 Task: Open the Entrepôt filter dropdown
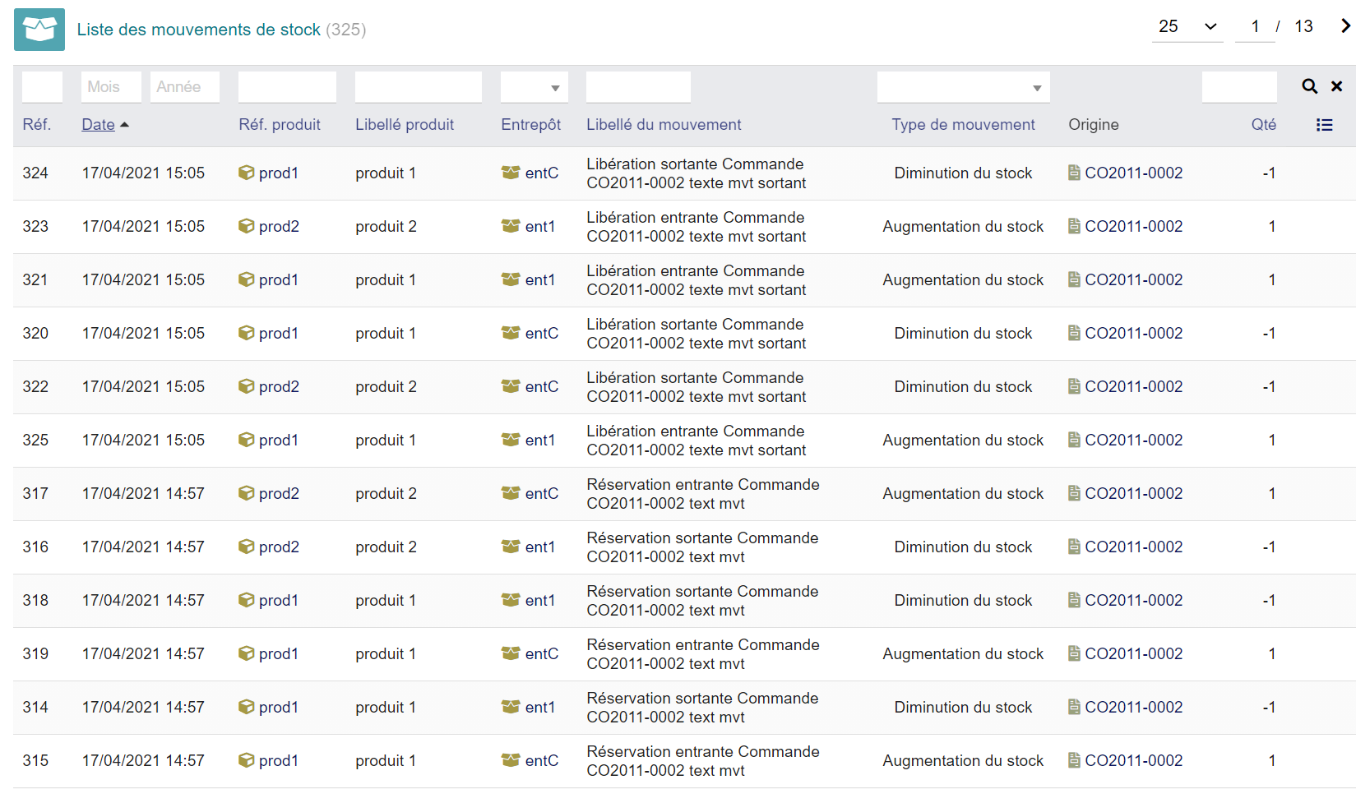click(x=534, y=87)
